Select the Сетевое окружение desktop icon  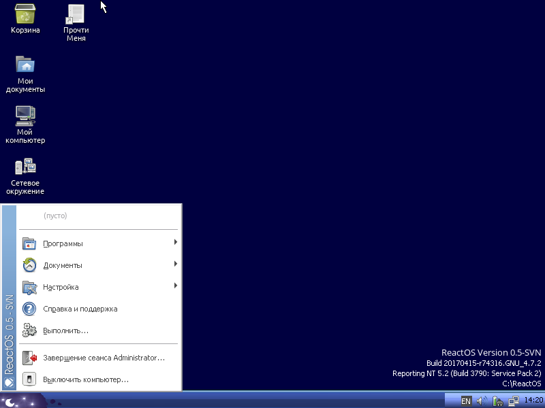(x=25, y=176)
